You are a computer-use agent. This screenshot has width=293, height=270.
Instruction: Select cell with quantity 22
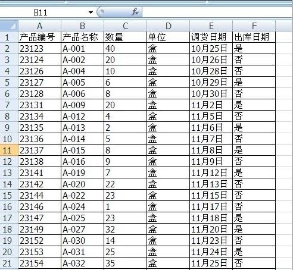(126, 184)
